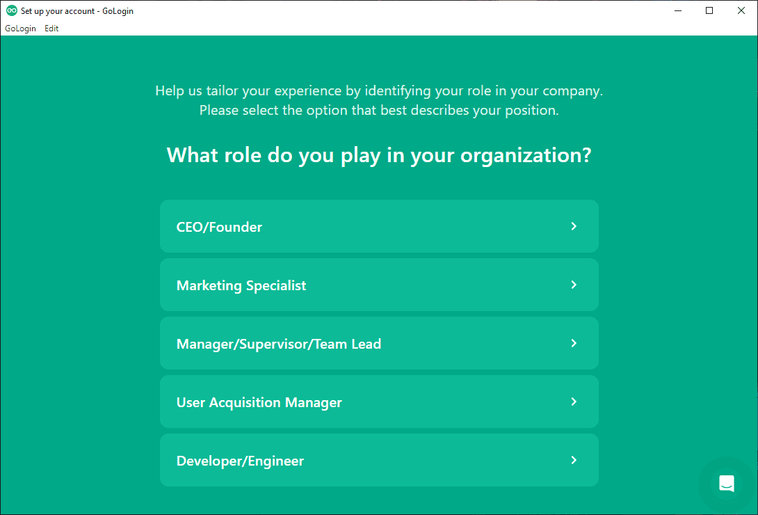Open the Edit menu
Viewport: 758px width, 515px height.
click(x=51, y=29)
